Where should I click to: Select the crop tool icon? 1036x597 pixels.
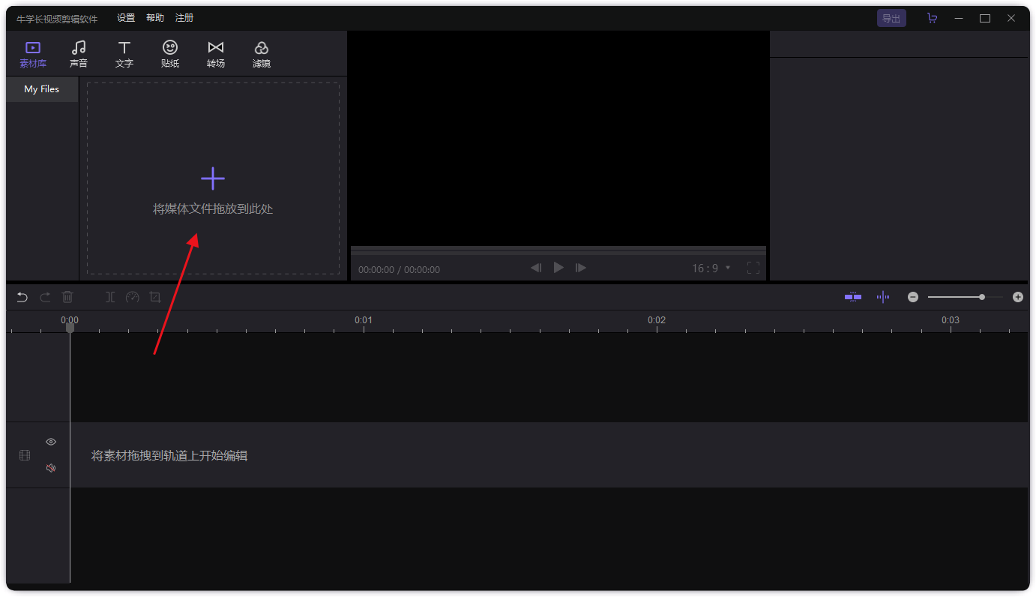[x=155, y=297]
